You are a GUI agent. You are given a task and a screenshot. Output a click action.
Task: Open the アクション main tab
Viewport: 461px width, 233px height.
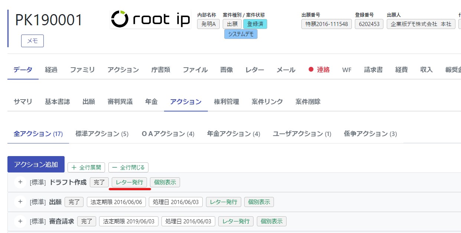[x=123, y=70]
